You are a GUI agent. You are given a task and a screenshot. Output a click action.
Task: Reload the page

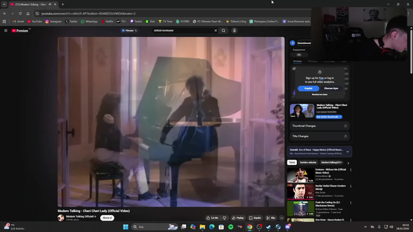coord(20,14)
